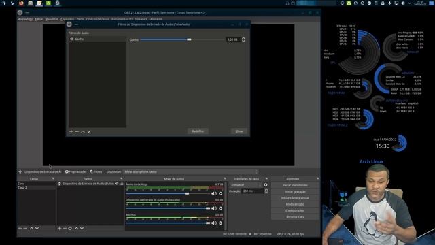Click the microphone icon in system tray
Viewport: 435px width, 245px height.
pos(389,3)
